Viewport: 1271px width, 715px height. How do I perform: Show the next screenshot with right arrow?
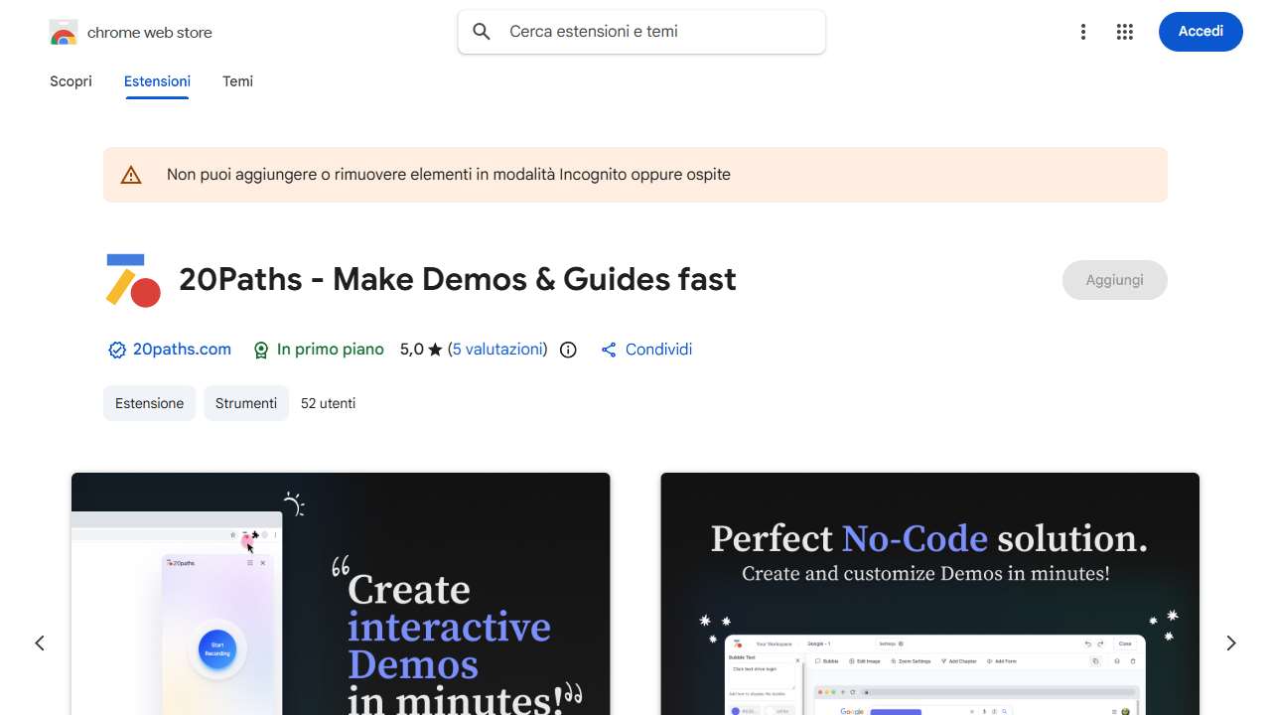tap(1230, 643)
